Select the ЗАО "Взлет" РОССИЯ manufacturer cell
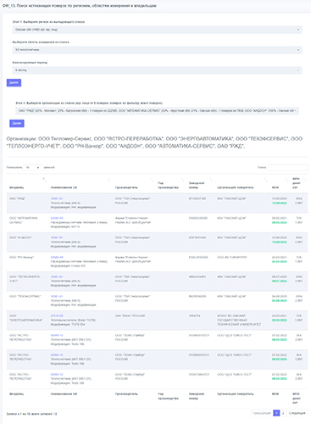Viewport: 311px width, 424px height. point(130,315)
